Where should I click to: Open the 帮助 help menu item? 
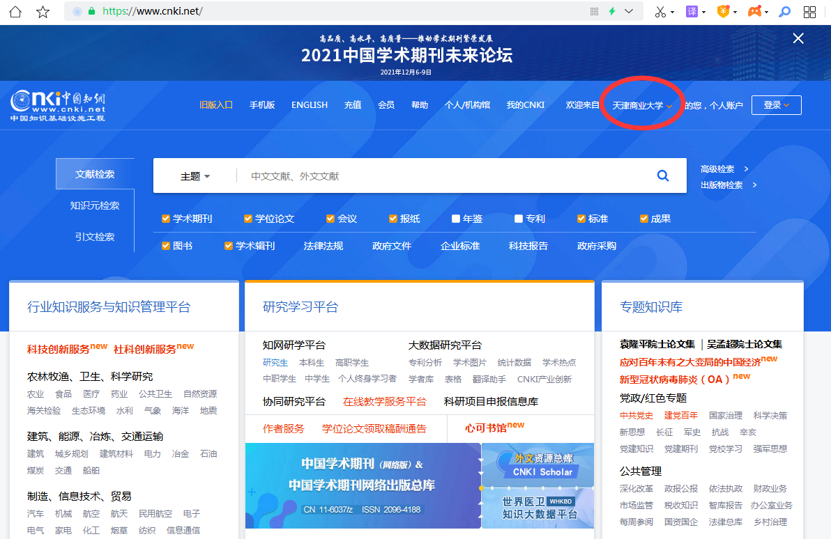pos(419,105)
